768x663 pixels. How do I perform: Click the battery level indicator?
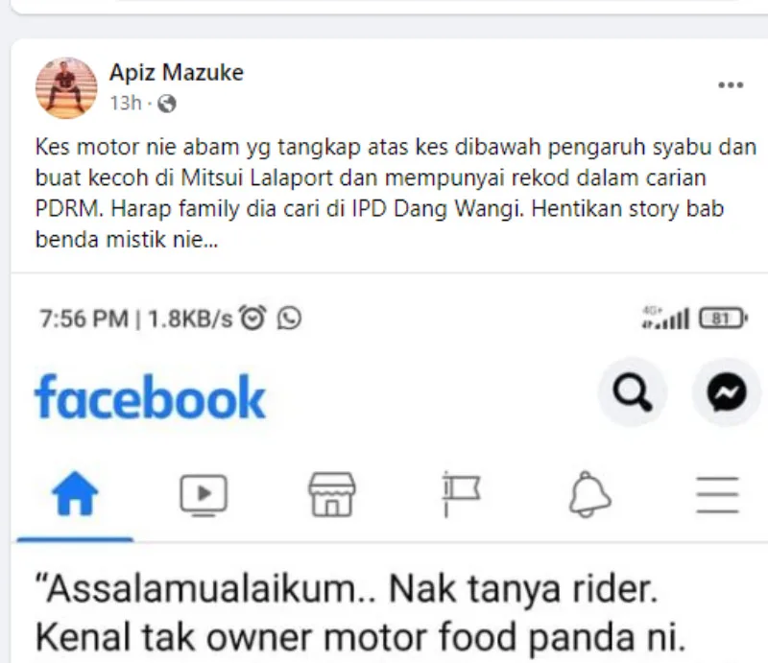[x=723, y=319]
